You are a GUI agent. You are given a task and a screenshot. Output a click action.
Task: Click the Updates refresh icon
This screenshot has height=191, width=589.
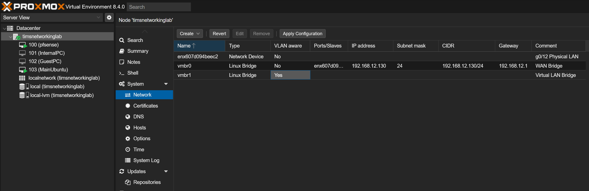coord(122,171)
